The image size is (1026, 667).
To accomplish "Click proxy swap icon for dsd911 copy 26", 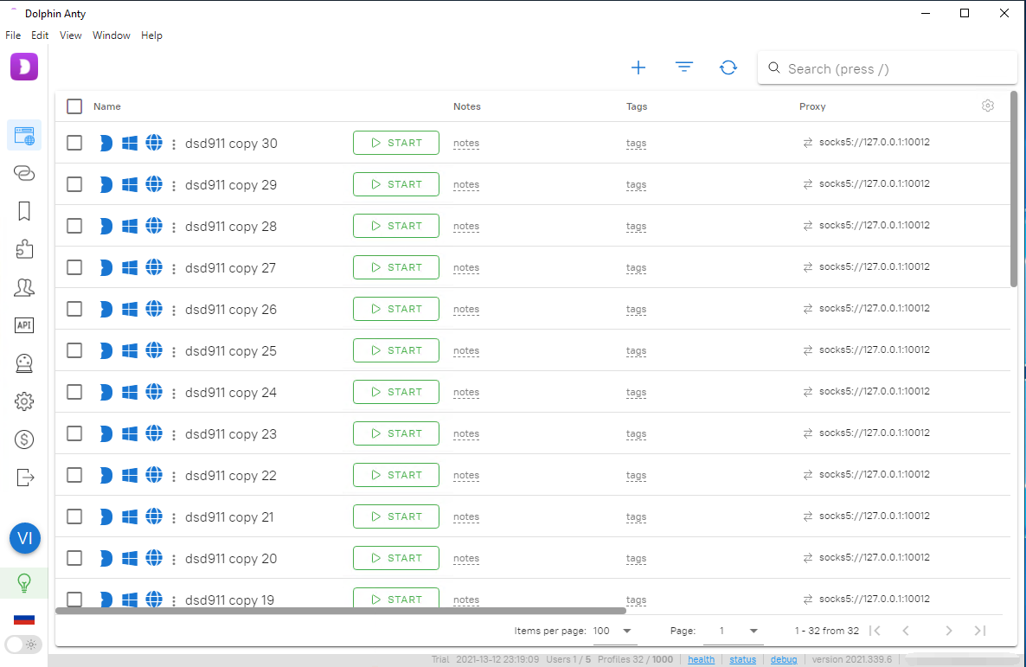I will coord(807,308).
